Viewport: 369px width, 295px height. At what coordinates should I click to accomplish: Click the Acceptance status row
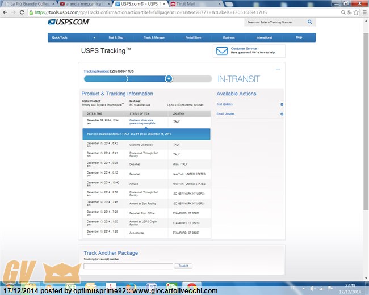pyautogui.click(x=146, y=233)
